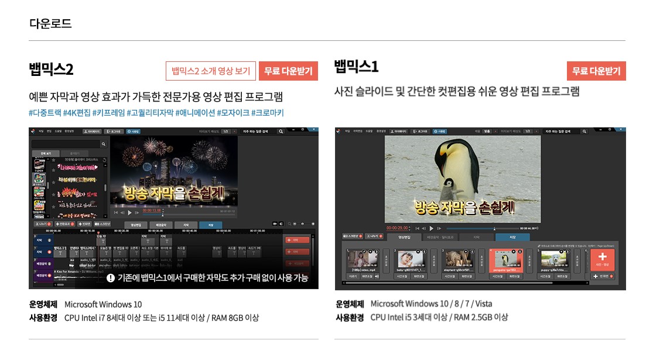Viewport: 670px width, 340px height.
Task: Open the 비율 맞춤 dropdown in VapMix1
Action: (x=490, y=131)
